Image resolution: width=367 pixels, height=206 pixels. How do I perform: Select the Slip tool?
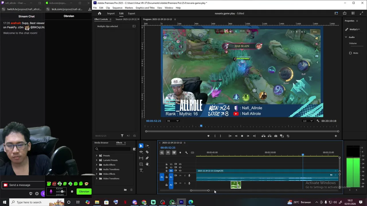point(141,158)
